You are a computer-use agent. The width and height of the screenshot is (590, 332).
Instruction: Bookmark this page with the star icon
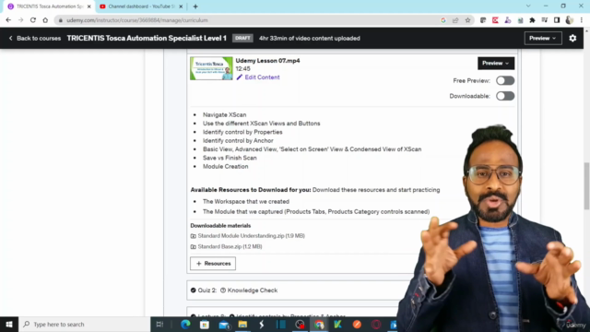(x=467, y=20)
